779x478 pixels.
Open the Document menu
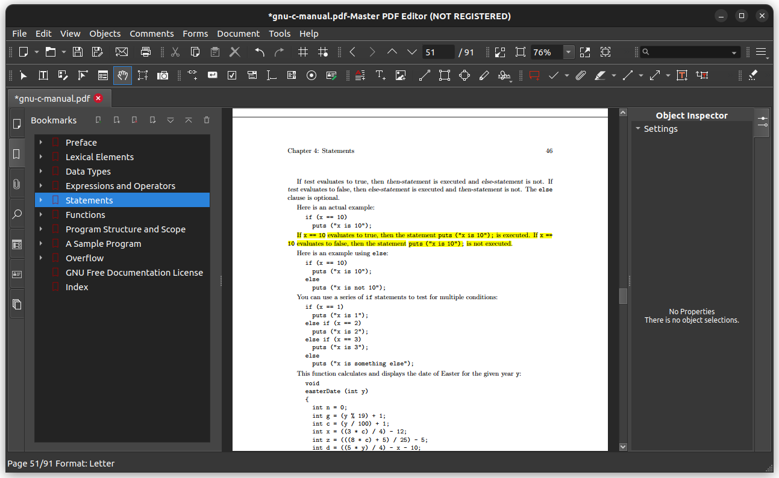point(238,33)
